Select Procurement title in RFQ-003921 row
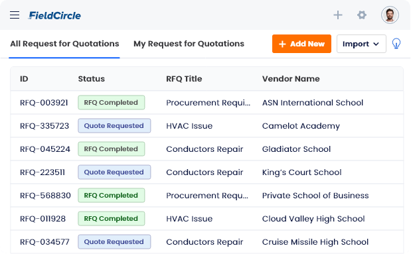Screen dimensions: 411x254 click(208, 103)
